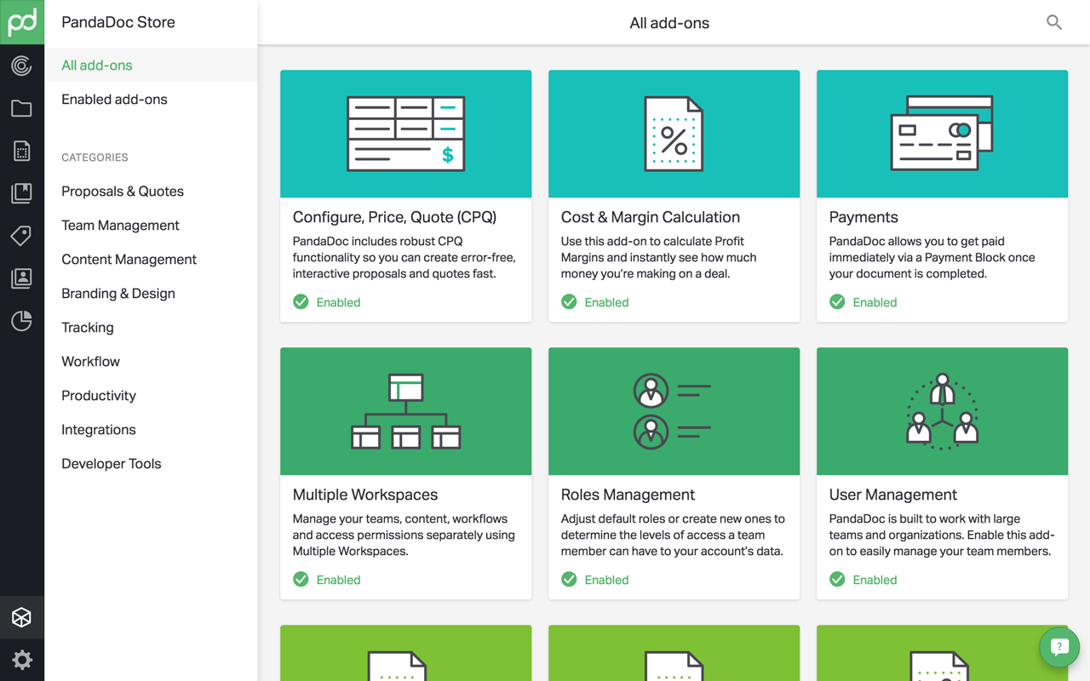Open the Dashboard spiral icon in sidebar
This screenshot has height=681, width=1090.
click(22, 66)
